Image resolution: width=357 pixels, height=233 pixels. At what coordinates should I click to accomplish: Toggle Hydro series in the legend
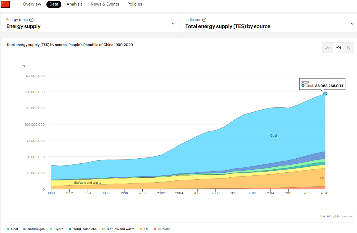tap(57, 229)
